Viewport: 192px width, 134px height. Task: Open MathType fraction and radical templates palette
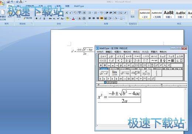click(x=112, y=60)
